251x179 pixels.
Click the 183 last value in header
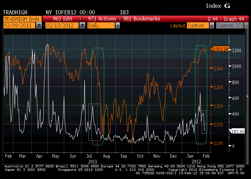124,12
